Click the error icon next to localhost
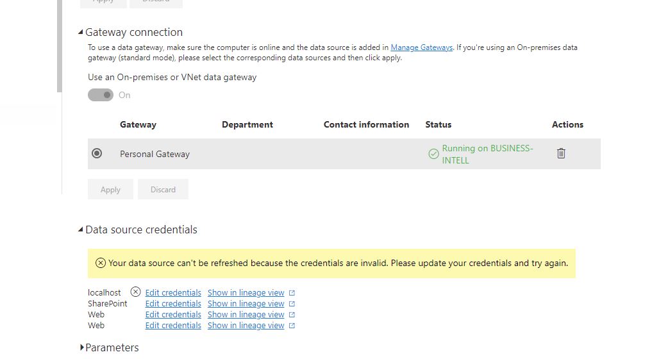The height and width of the screenshot is (359, 661). 135,292
